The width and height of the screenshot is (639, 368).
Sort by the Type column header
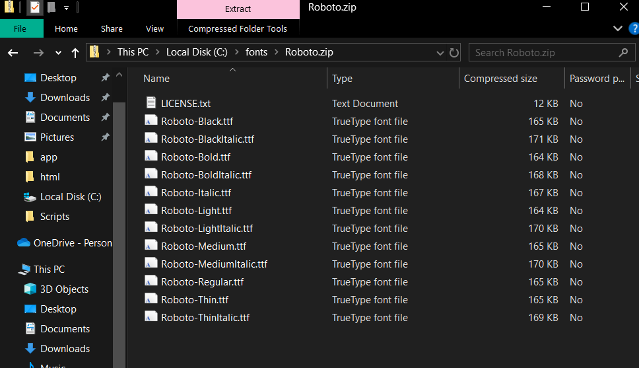click(x=343, y=79)
